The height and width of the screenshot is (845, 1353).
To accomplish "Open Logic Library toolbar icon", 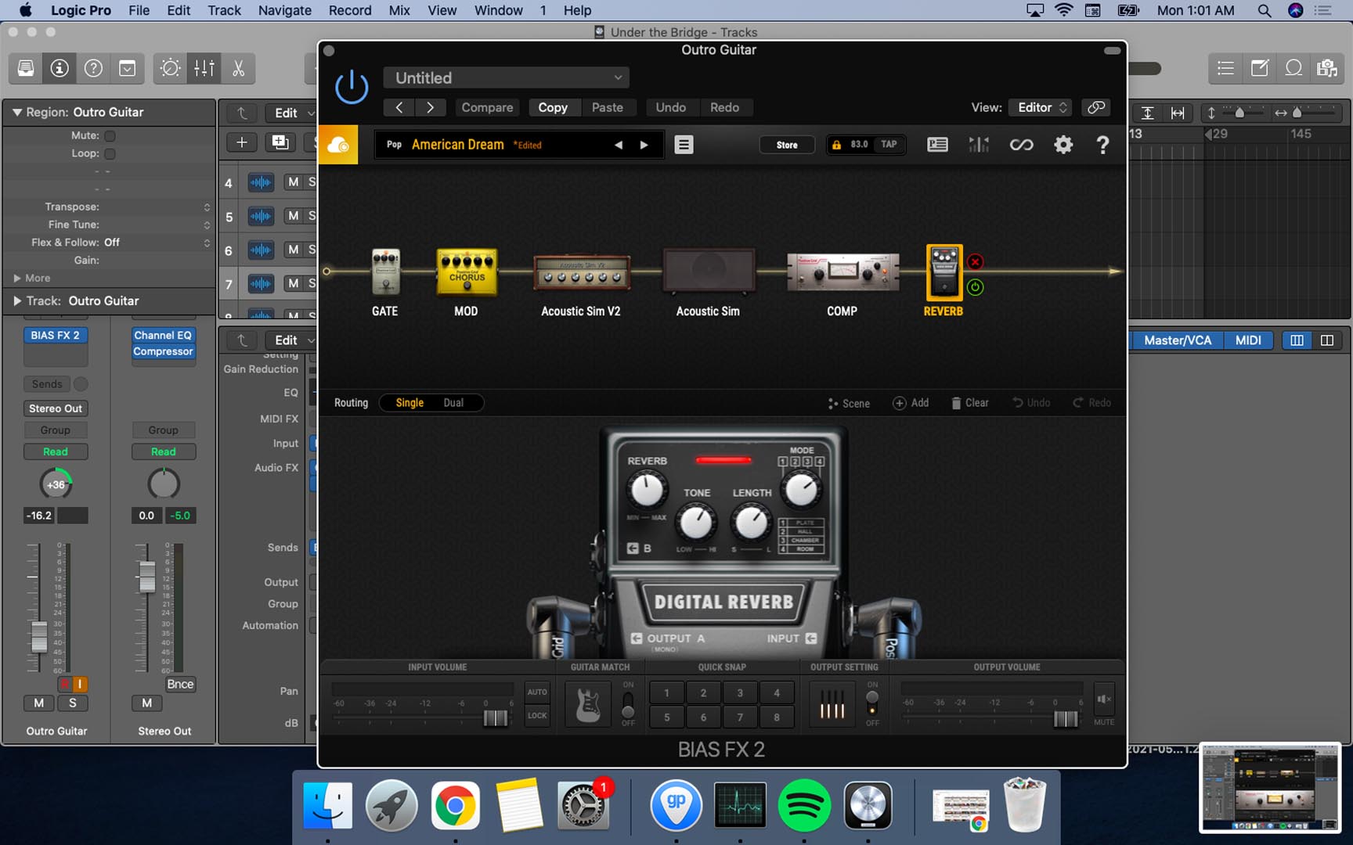I will pos(26,68).
